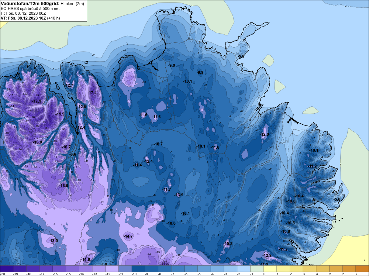Click the lavender legend color between -13 and -12
Screen dimensions: 369x276
tap(99, 269)
